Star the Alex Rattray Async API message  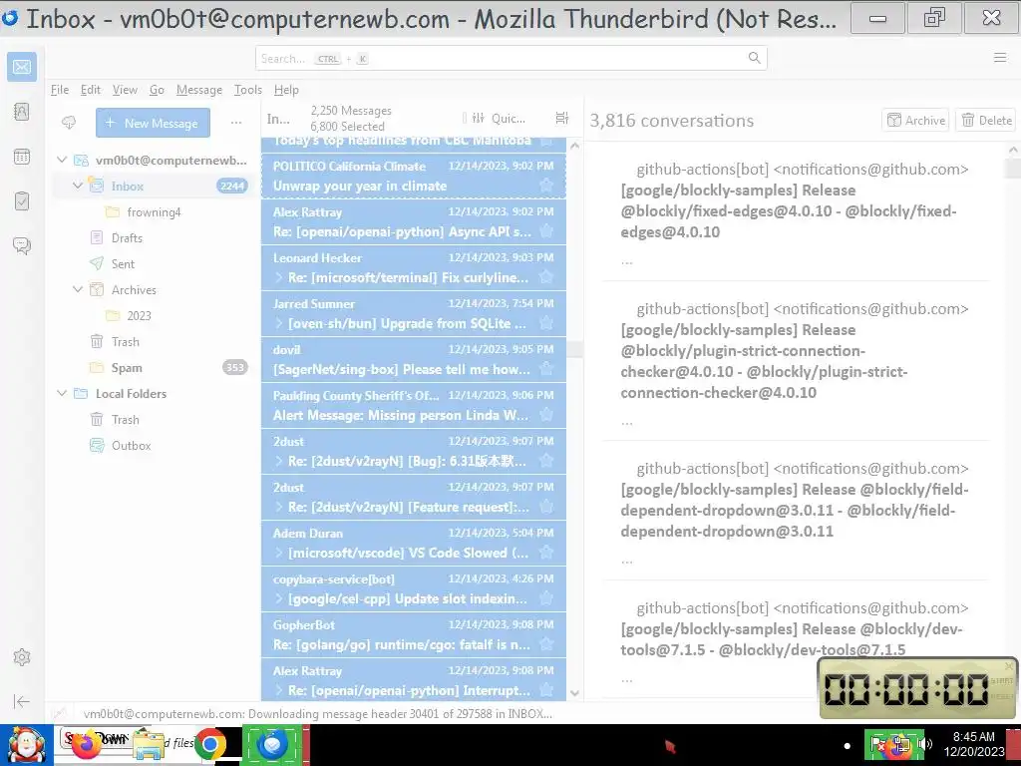[546, 231]
